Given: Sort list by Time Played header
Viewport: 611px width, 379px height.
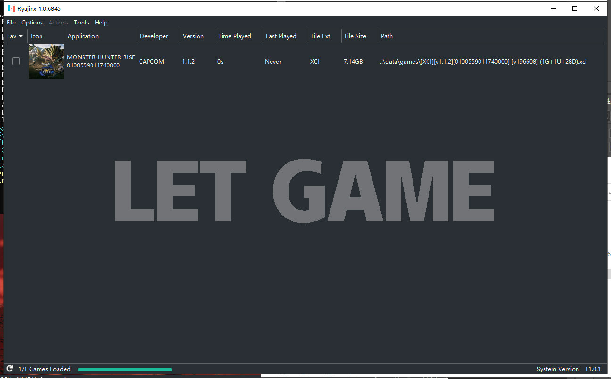Looking at the screenshot, I should (234, 36).
